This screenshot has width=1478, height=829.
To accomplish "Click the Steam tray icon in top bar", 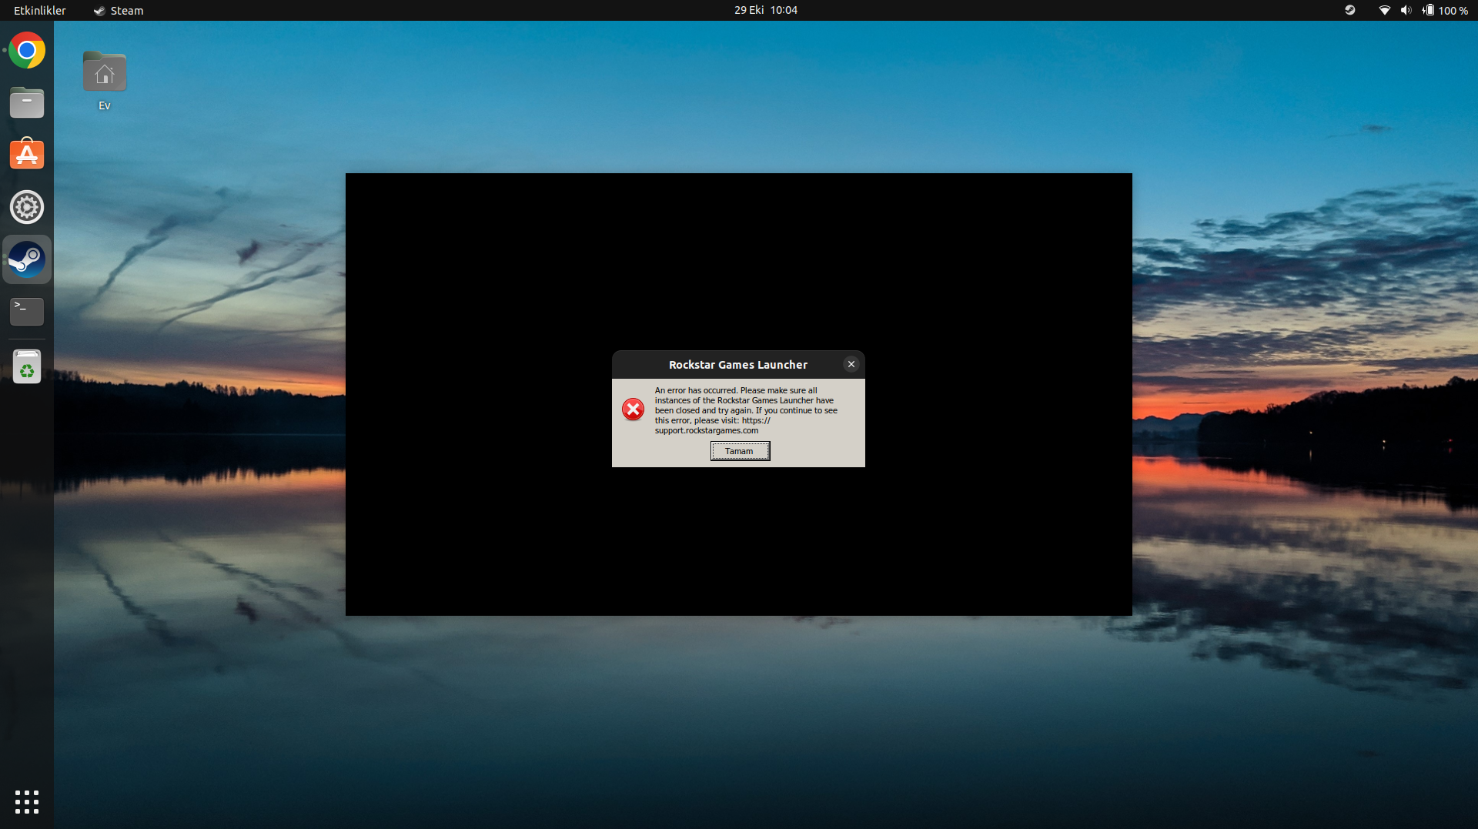I will pyautogui.click(x=1349, y=10).
